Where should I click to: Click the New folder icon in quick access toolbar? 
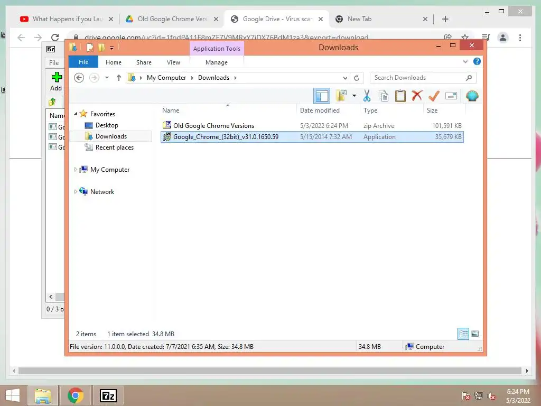click(102, 48)
